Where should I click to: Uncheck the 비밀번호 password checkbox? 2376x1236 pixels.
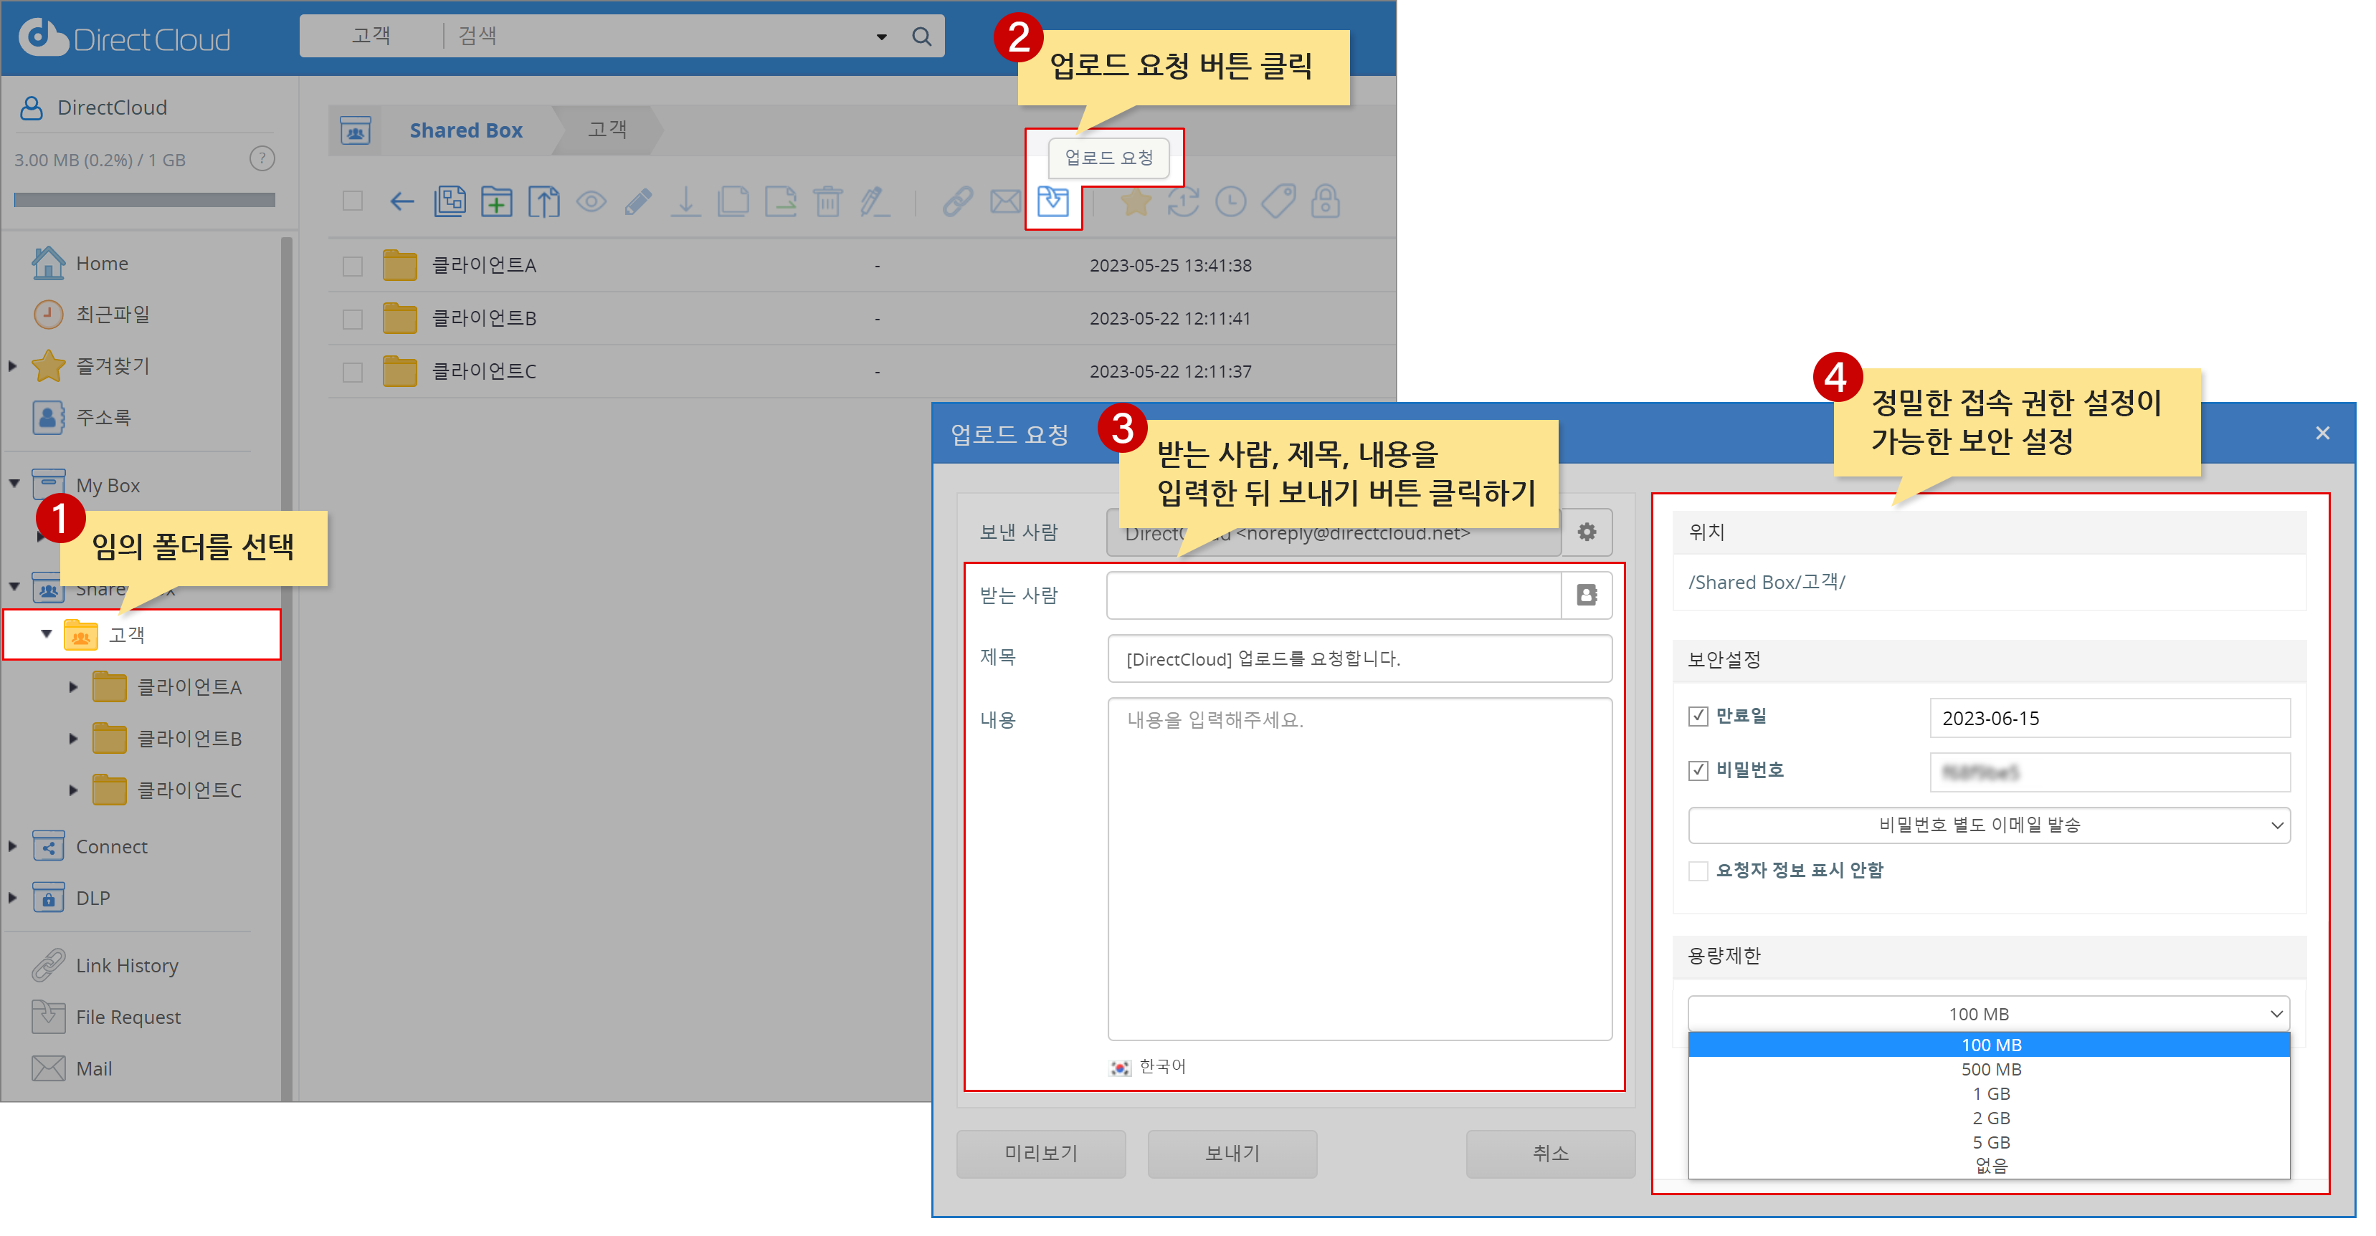[1698, 770]
